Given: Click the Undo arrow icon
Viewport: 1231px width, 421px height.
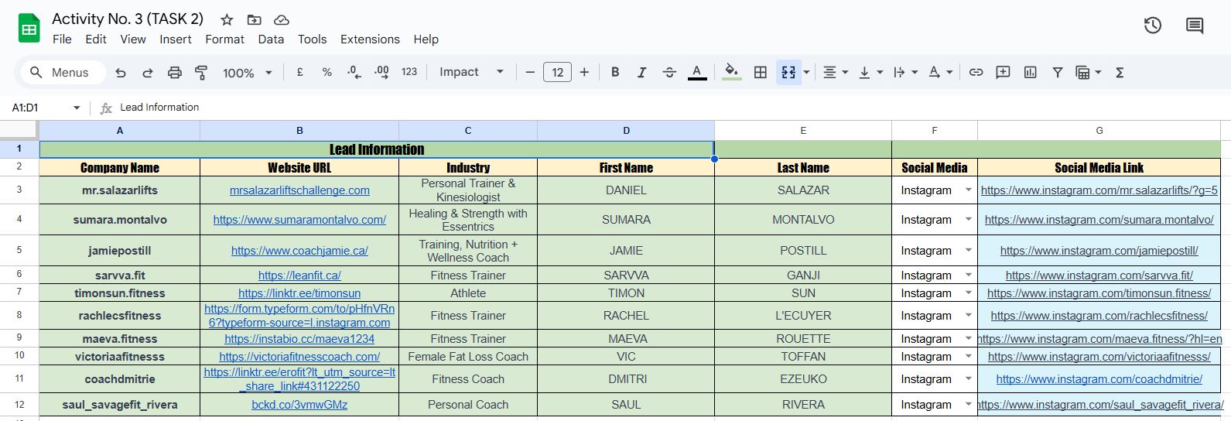Looking at the screenshot, I should (121, 72).
